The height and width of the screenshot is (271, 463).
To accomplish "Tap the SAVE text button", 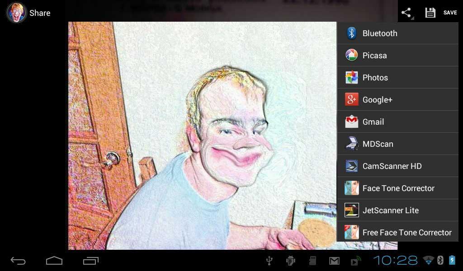I will (x=450, y=13).
